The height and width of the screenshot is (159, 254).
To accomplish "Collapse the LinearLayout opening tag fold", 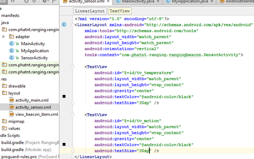I will tap(72, 25).
